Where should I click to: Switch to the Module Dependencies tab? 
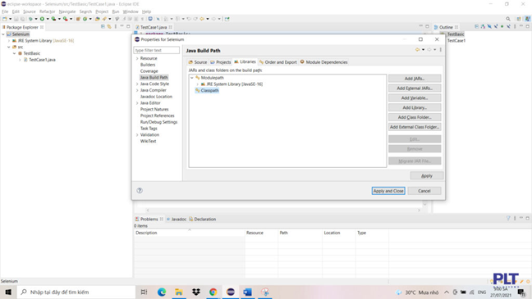pyautogui.click(x=323, y=62)
